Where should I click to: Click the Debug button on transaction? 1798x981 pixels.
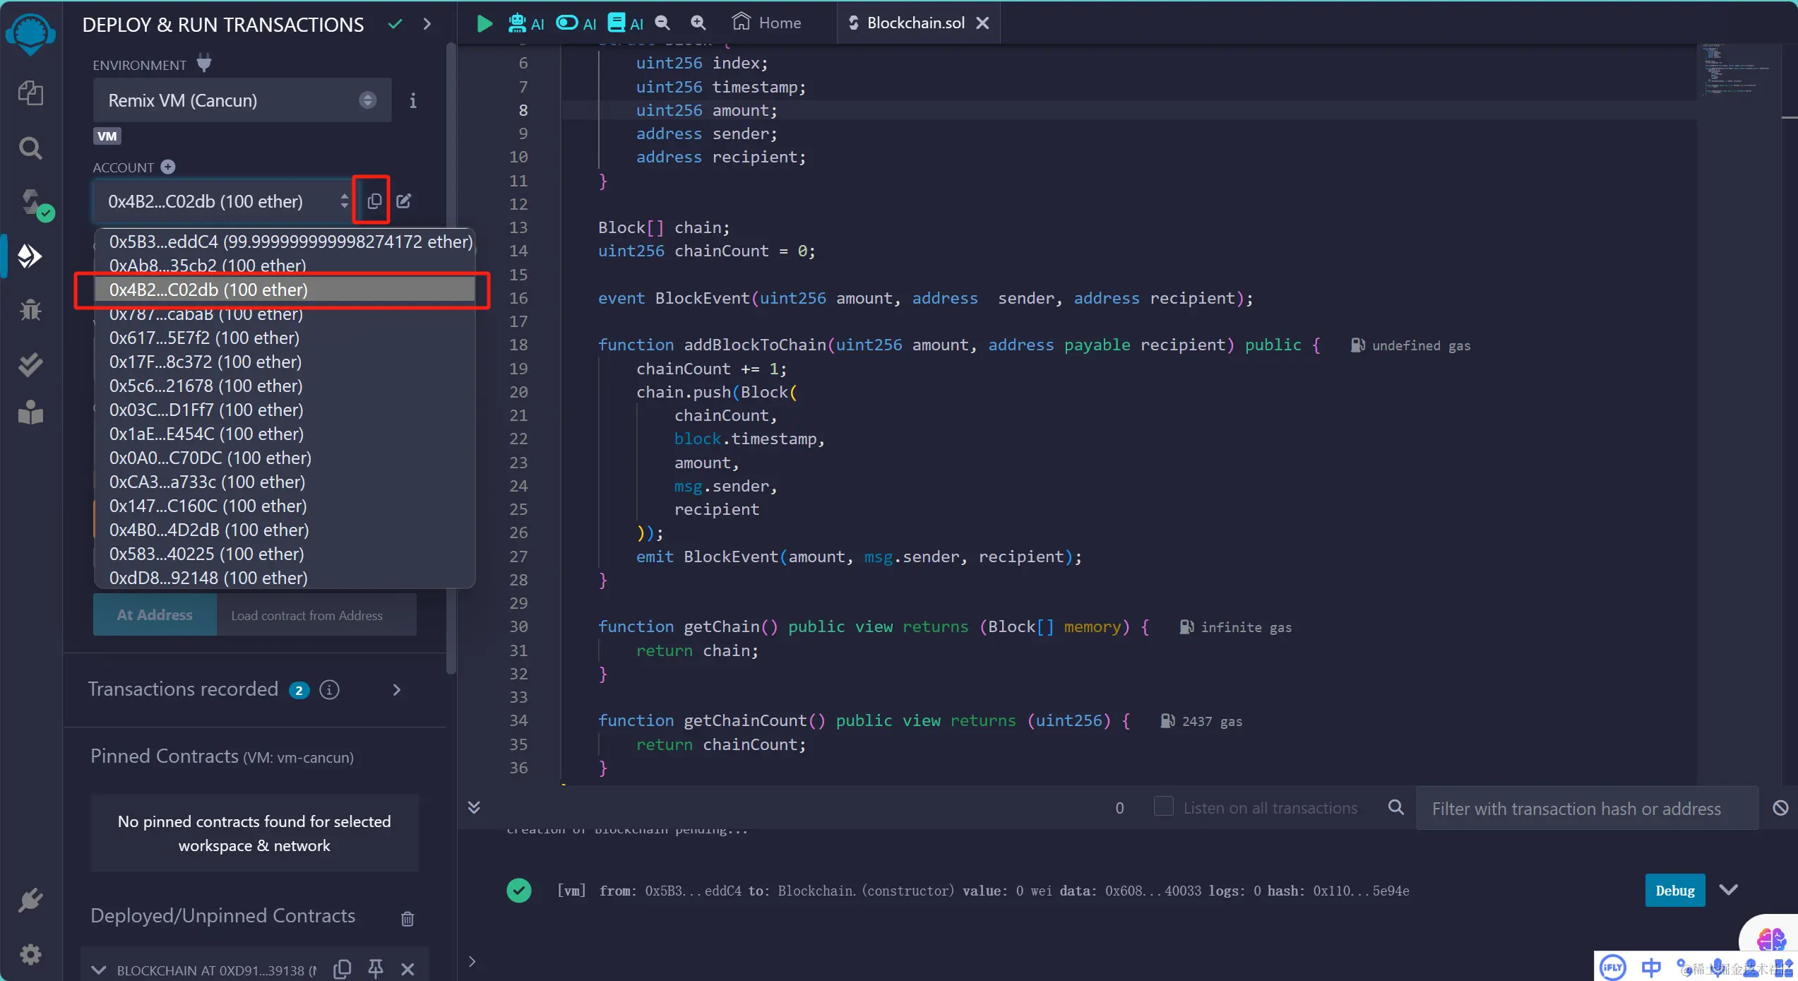click(x=1674, y=890)
